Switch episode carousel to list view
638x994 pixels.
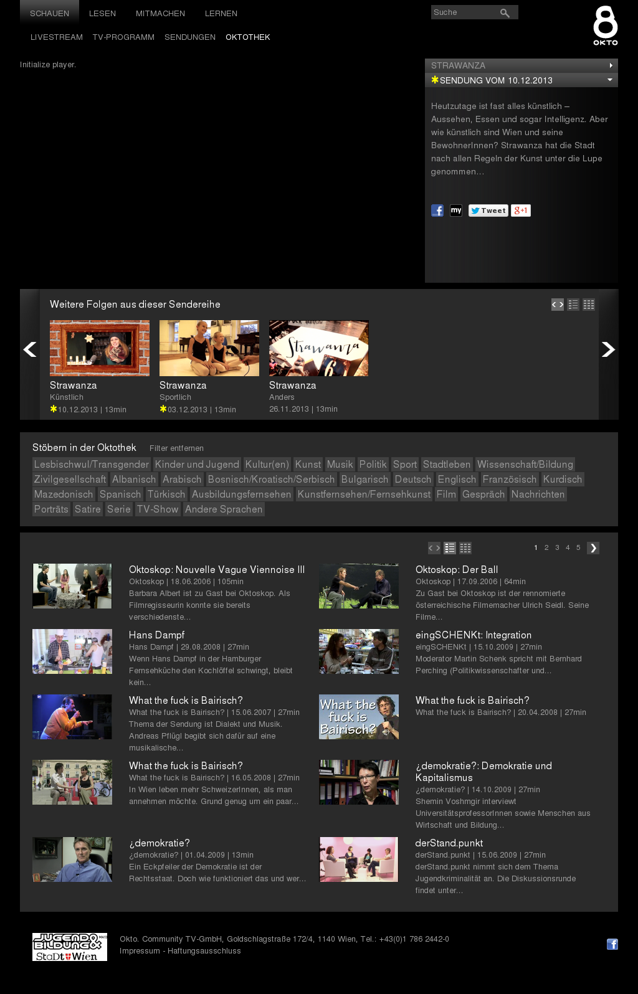coord(573,305)
